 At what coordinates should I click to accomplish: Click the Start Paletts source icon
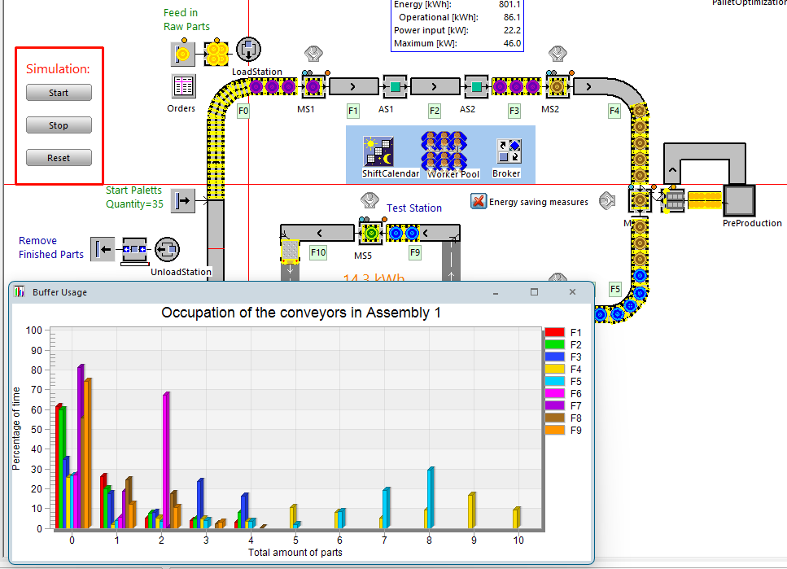point(182,200)
